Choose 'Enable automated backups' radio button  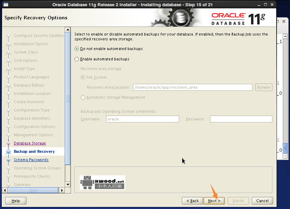coord(77,59)
